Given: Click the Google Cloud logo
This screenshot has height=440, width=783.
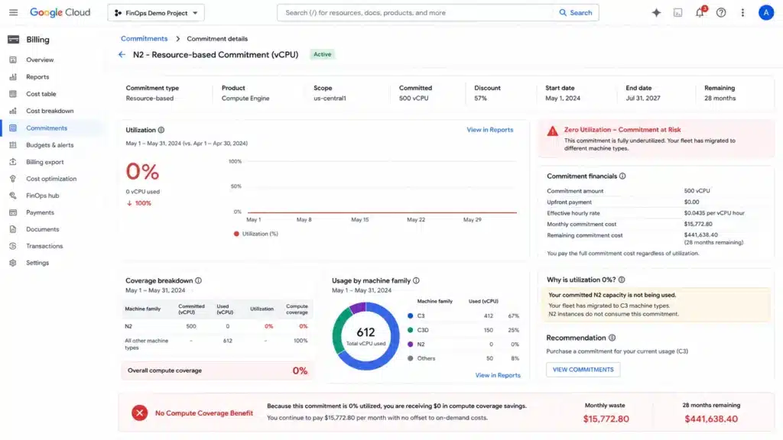Looking at the screenshot, I should [60, 12].
